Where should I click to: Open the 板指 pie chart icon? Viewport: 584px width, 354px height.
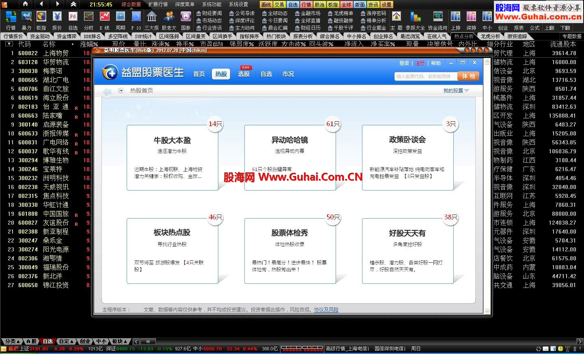coord(41,17)
